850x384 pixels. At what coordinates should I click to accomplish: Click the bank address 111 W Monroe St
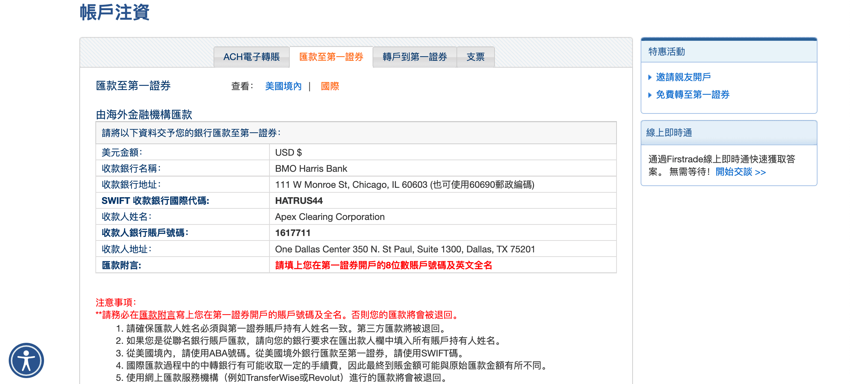[405, 185]
